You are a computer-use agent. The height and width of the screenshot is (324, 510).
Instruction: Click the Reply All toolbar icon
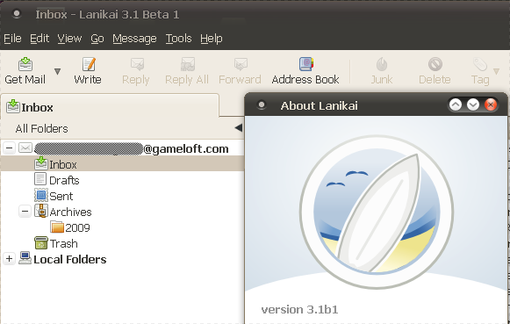click(188, 64)
